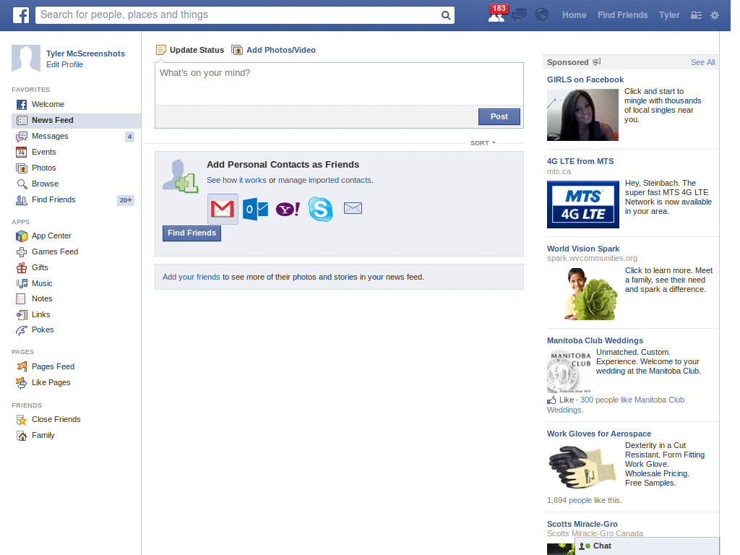Like Manitoba Club Weddings ad
The image size is (740, 555).
(567, 400)
